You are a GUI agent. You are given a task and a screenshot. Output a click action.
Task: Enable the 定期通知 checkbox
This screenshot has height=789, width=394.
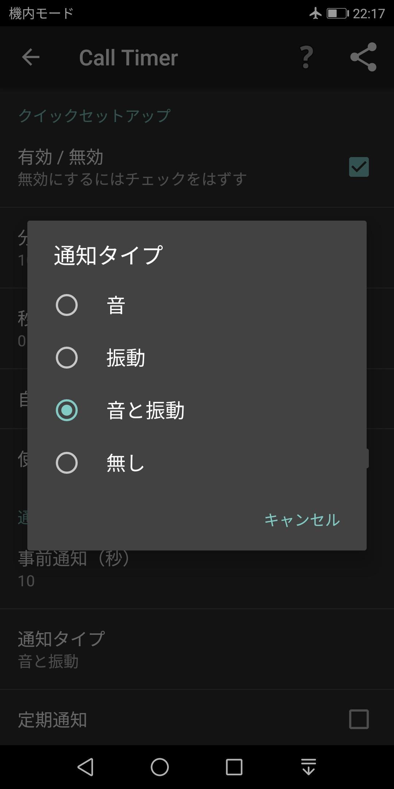coord(359,719)
